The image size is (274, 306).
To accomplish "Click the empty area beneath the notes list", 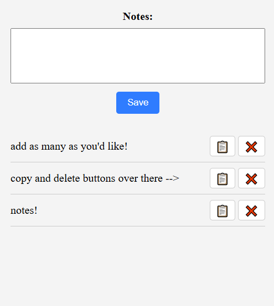I will (138, 266).
